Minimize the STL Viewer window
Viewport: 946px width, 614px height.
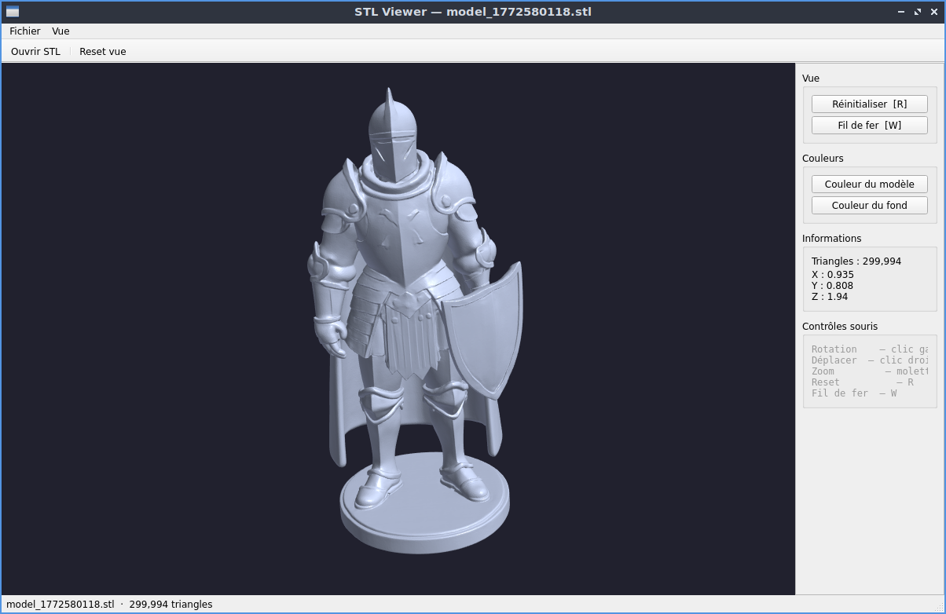[x=901, y=12]
